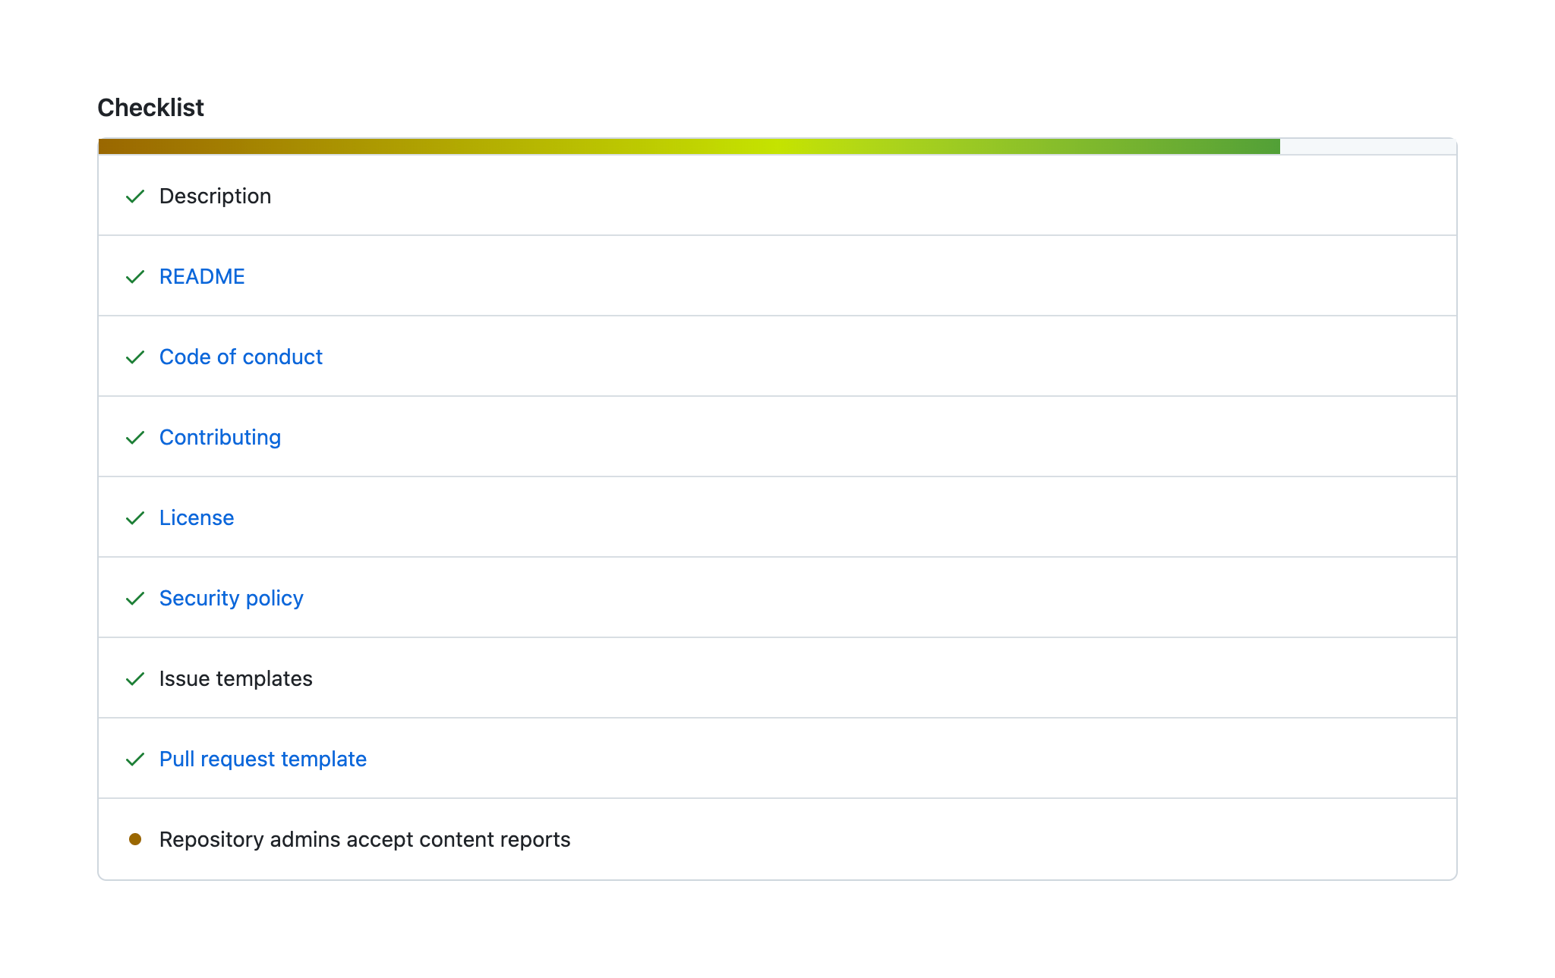1555x978 pixels.
Task: Click the checkmark icon beside Security policy
Action: 135,599
